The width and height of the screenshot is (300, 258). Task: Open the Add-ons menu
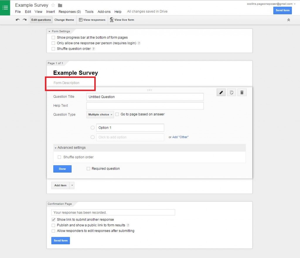pos(104,12)
